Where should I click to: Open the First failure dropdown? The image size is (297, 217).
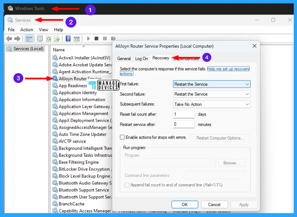211,84
